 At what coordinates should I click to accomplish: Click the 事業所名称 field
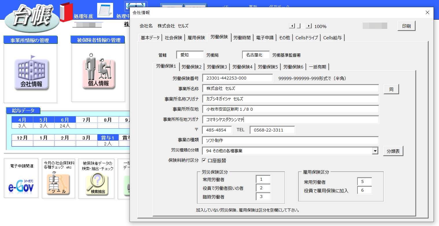290,88
